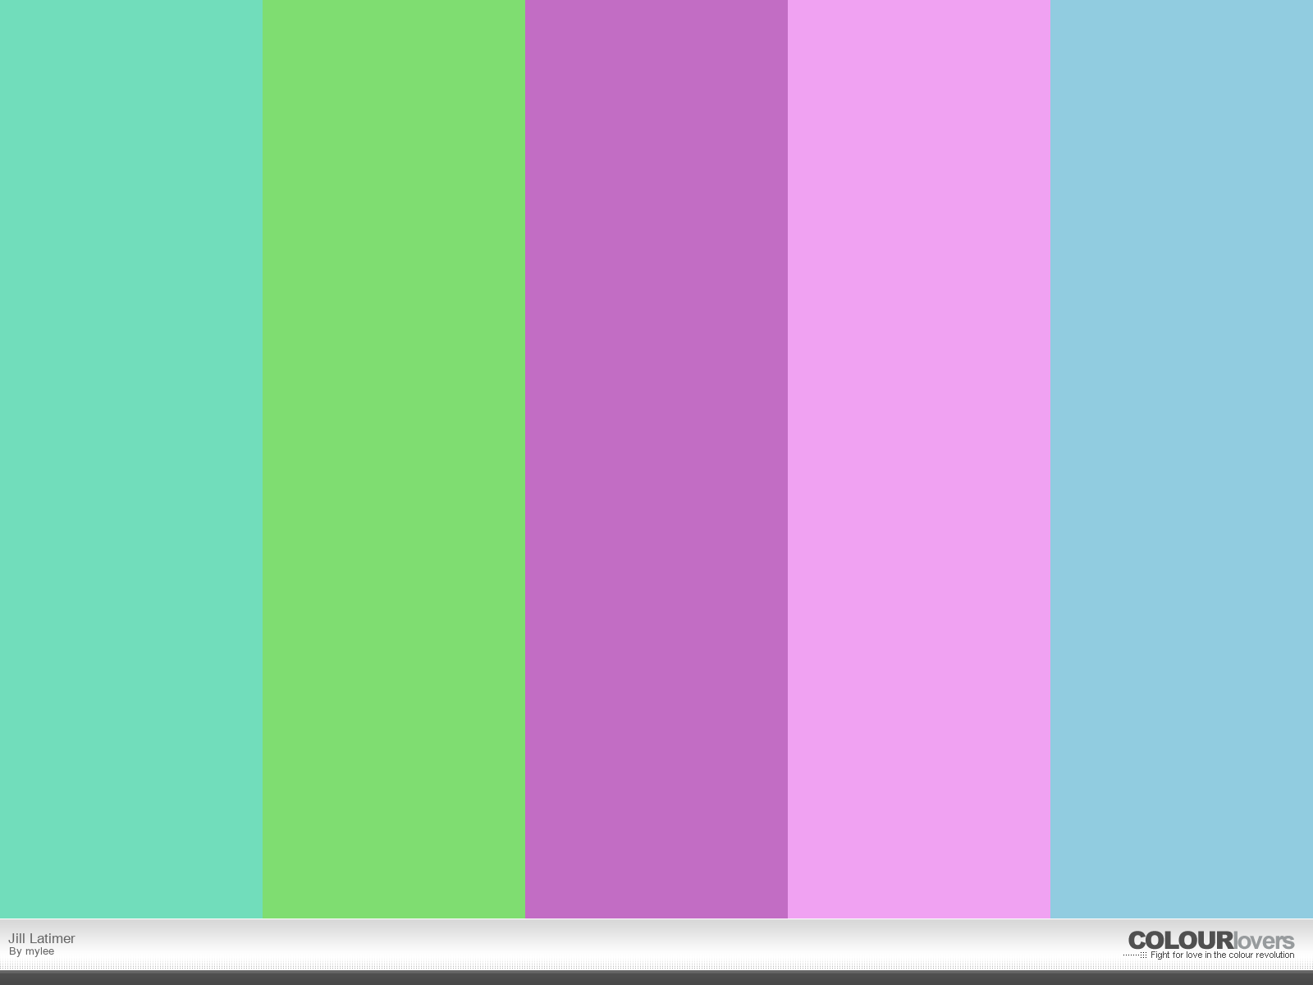Screen dimensions: 1313x985
Task: Click 'Fight for love in the colour revolution' tagline
Action: [1222, 955]
